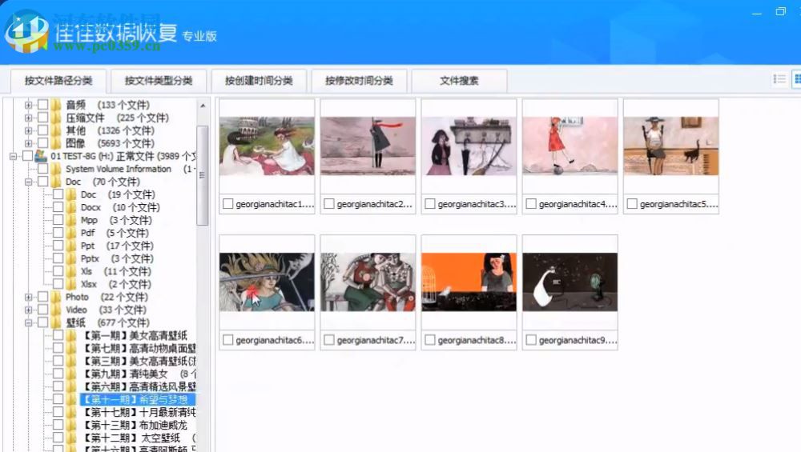Click the folder tree scrollbar thumb
This screenshot has width=801, height=452.
click(x=203, y=175)
